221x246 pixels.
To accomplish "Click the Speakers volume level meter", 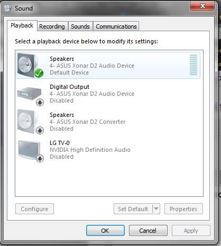I will [x=194, y=65].
